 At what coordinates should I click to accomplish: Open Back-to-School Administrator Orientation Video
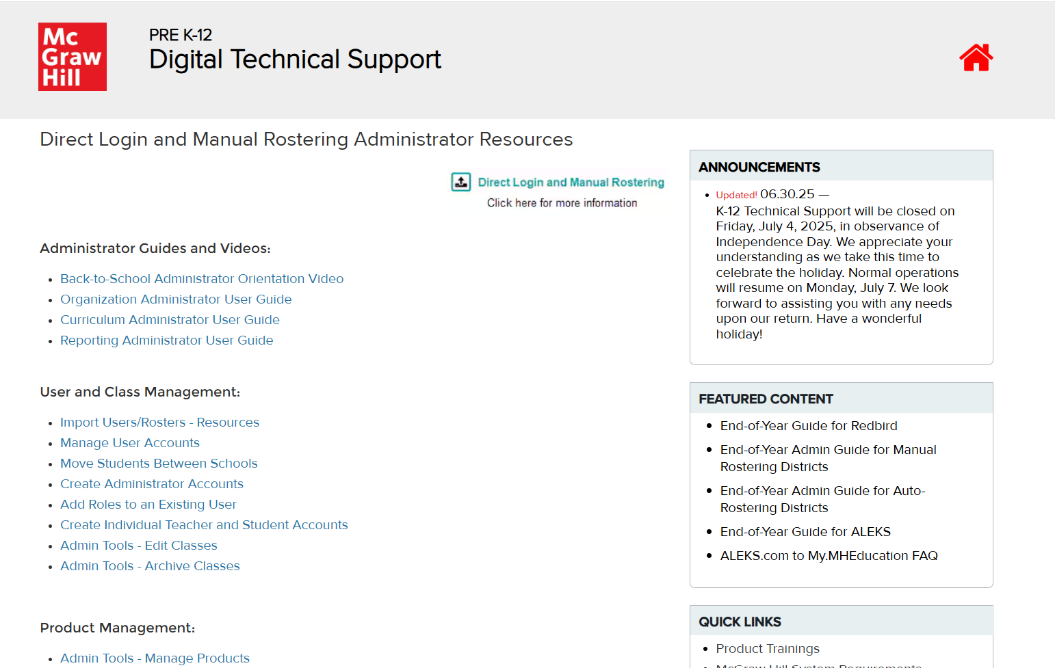coord(202,279)
